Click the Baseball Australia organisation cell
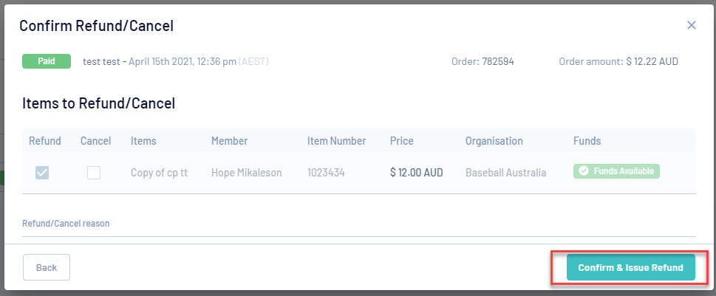The width and height of the screenshot is (716, 296). [505, 173]
